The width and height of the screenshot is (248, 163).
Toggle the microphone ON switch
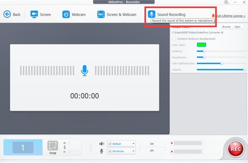tap(152, 151)
